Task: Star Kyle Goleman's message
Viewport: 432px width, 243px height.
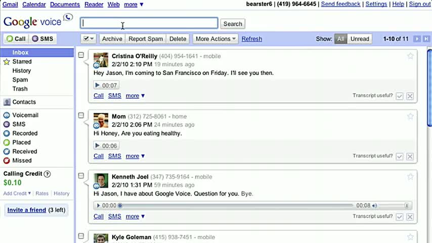Action: (x=410, y=237)
